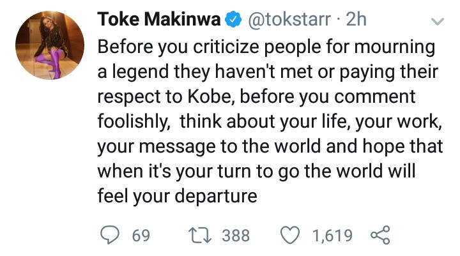Open the tweet options chevron menu
The image size is (460, 256).
438,22
